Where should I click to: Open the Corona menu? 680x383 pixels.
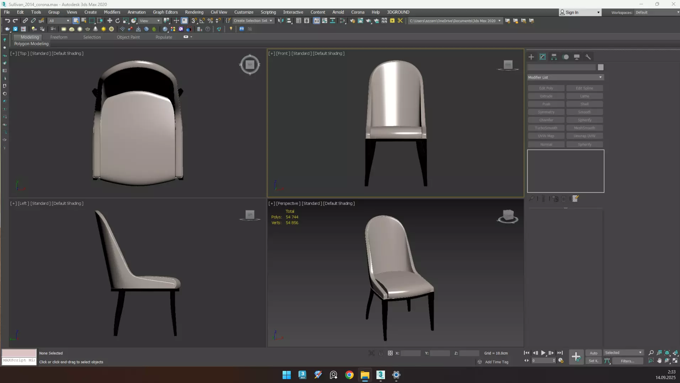coord(358,12)
